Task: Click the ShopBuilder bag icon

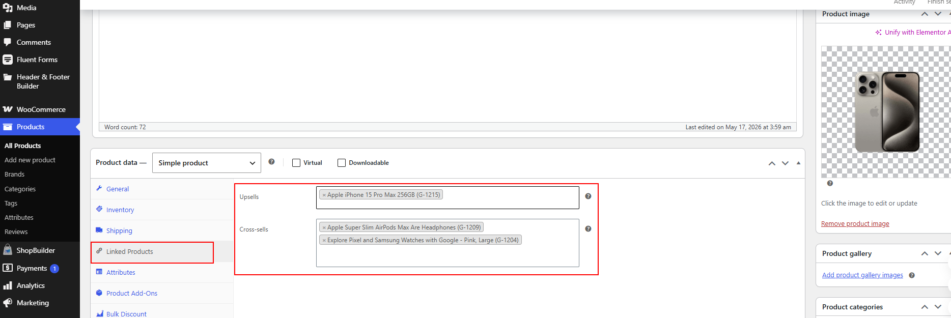Action: click(8, 250)
